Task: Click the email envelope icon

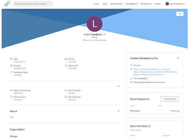Action: pos(131,82)
